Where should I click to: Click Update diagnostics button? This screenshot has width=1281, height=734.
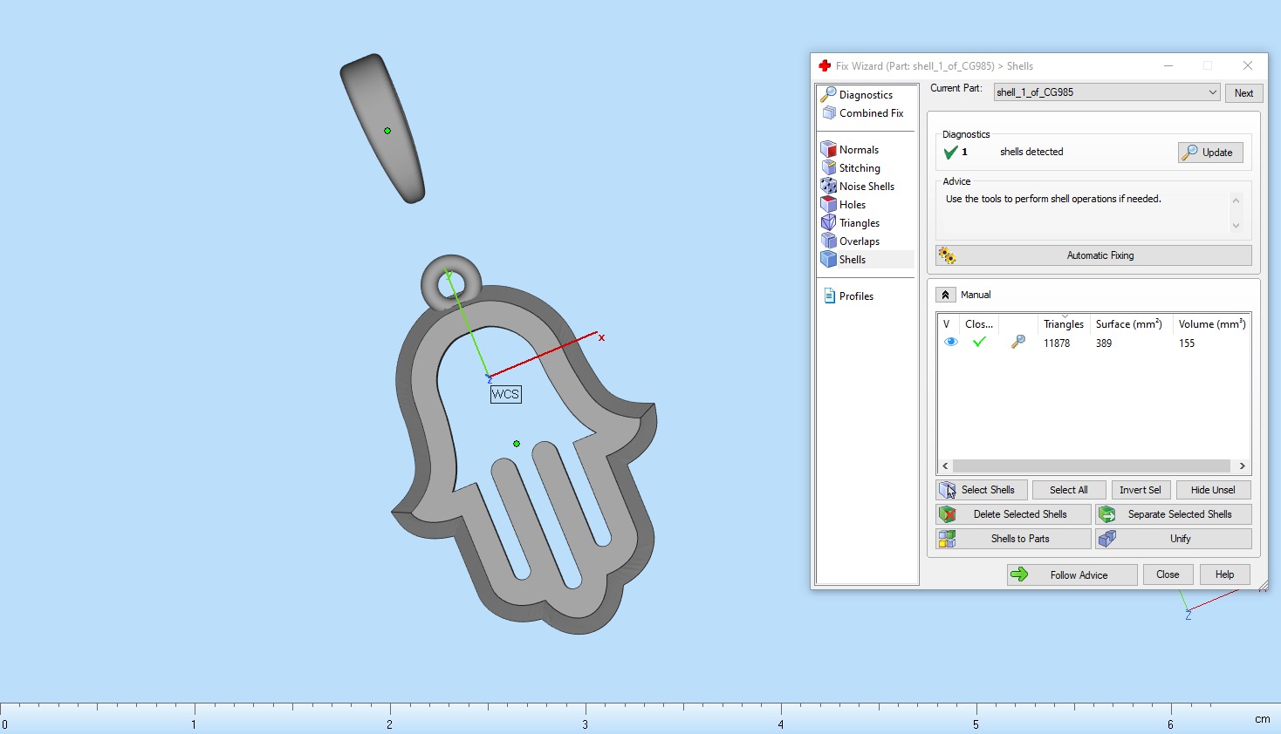pos(1210,153)
